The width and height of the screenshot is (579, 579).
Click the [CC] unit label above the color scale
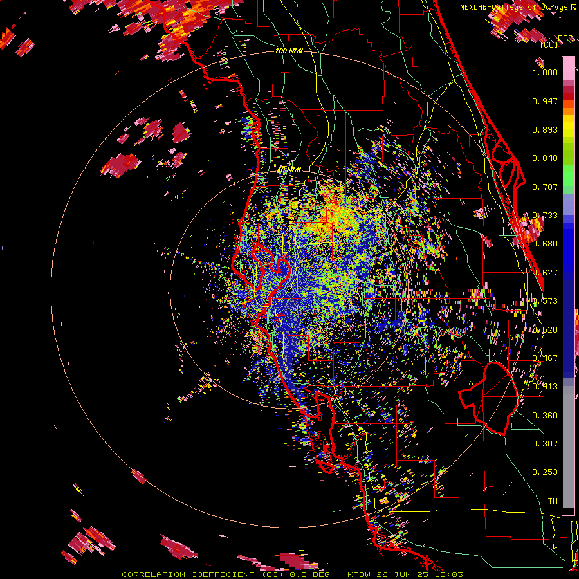[x=549, y=44]
